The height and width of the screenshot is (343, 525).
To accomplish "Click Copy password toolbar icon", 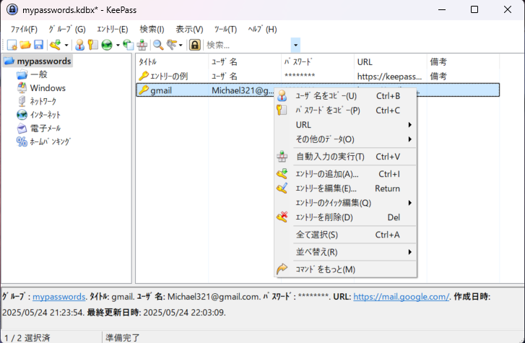I will point(92,45).
